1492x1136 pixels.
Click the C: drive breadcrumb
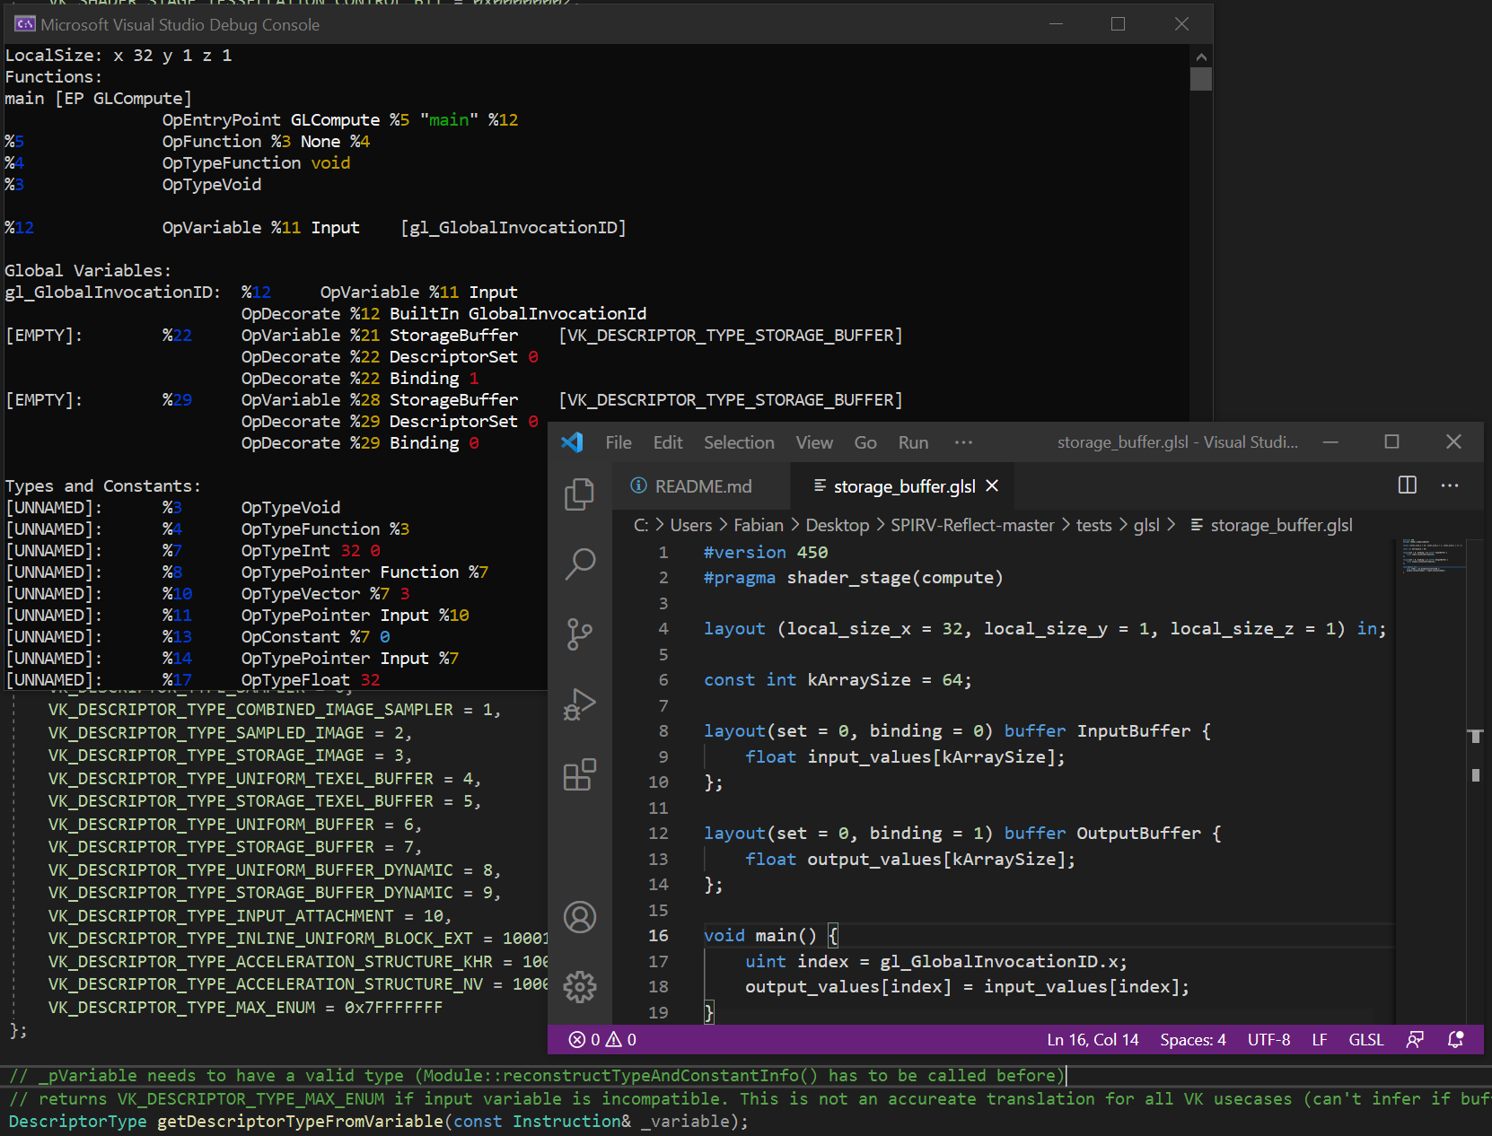[641, 525]
